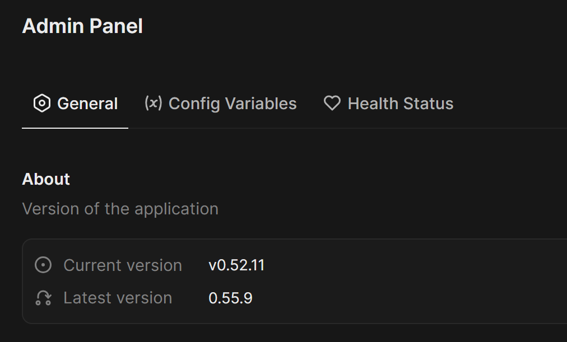Open the Config Variables tab

tap(221, 104)
